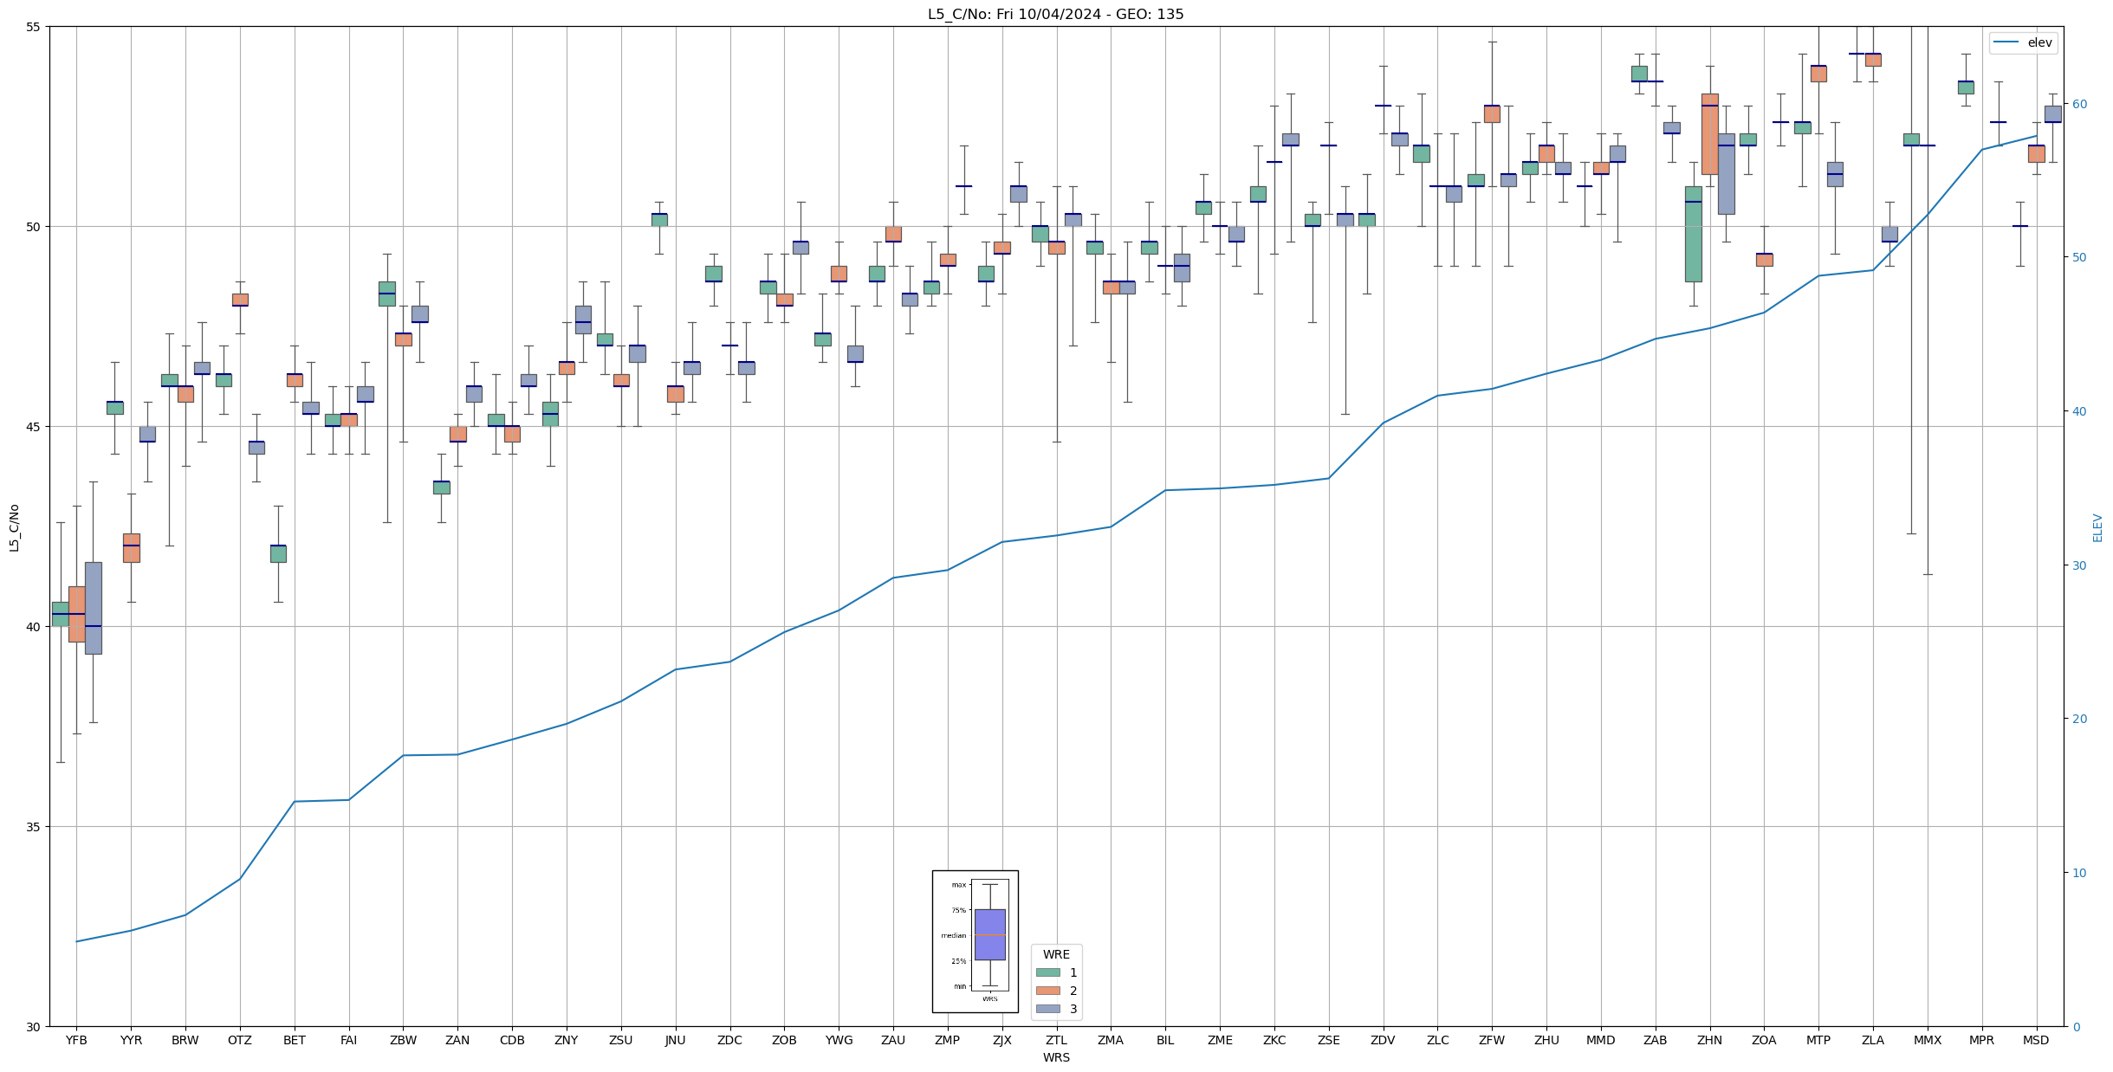This screenshot has height=1072, width=2113.
Task: Click the MMX x-axis label
Action: (1928, 1040)
